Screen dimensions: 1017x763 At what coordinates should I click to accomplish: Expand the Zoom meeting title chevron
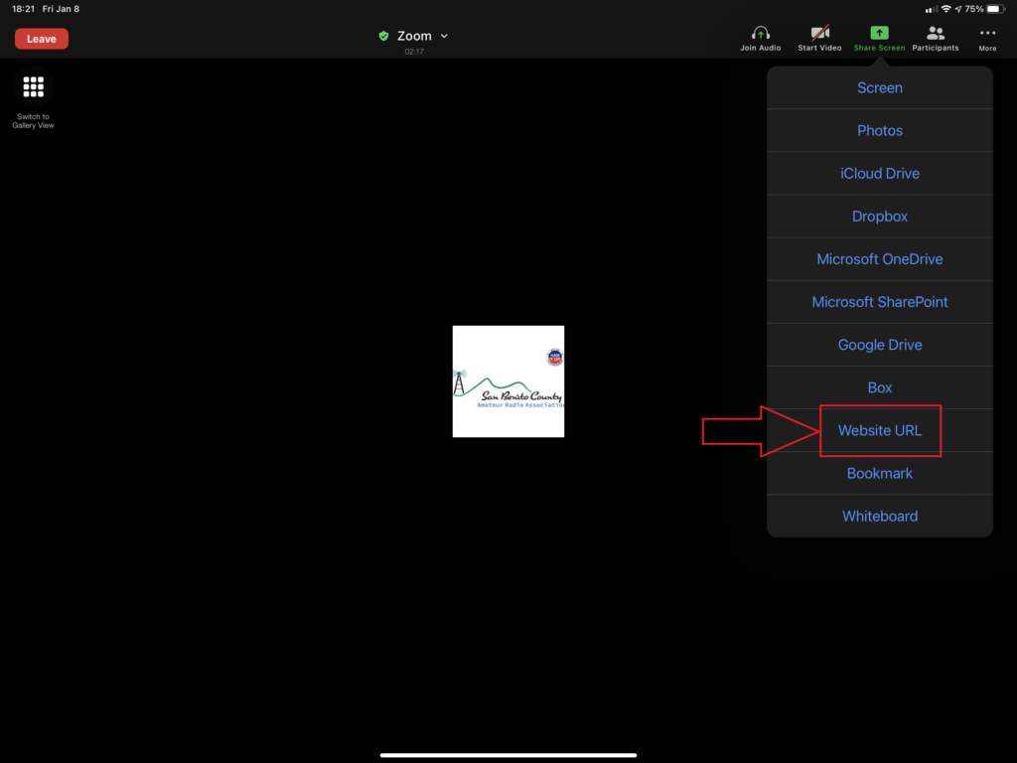click(x=444, y=36)
